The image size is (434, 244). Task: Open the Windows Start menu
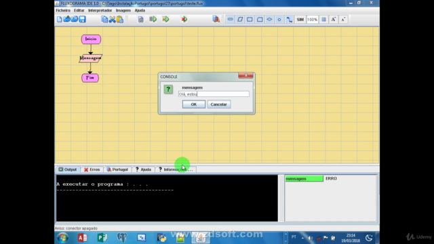point(63,238)
